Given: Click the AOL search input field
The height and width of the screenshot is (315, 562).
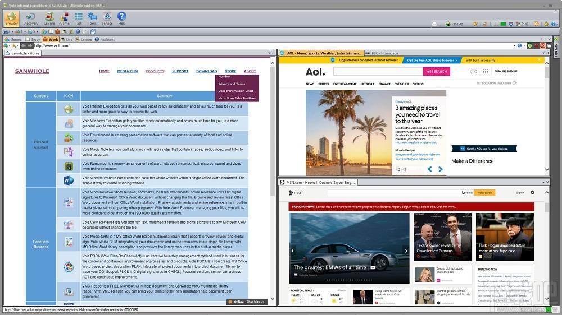Looking at the screenshot, I should pyautogui.click(x=378, y=72).
